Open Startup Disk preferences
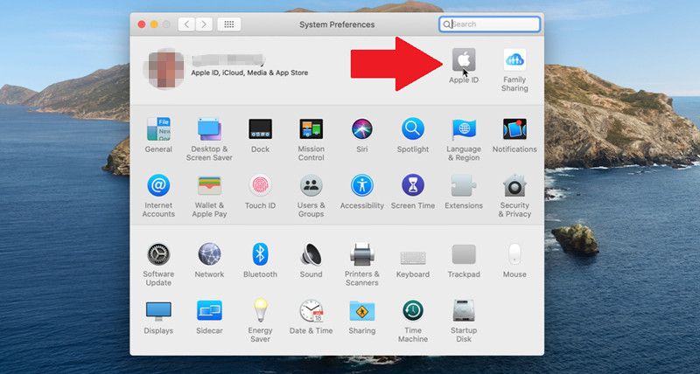Screen dimensions: 700x374 point(464,311)
